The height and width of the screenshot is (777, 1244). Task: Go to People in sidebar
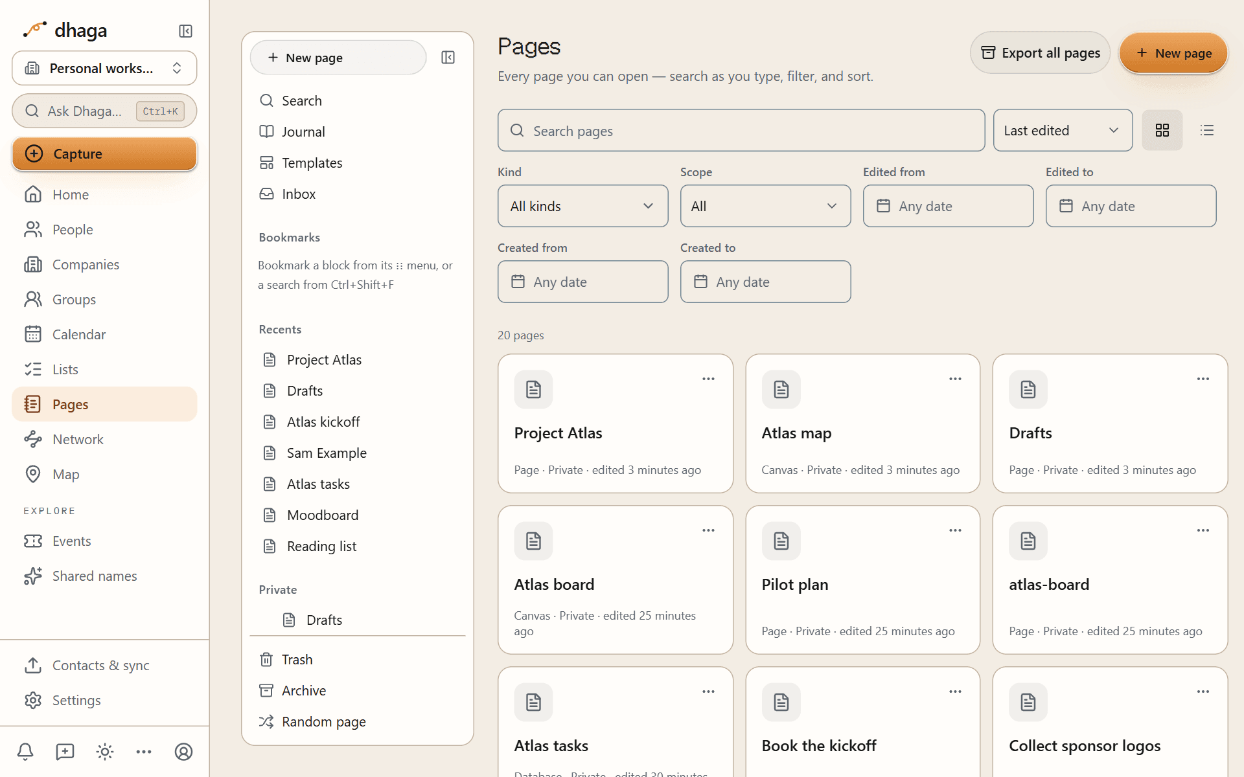point(104,229)
